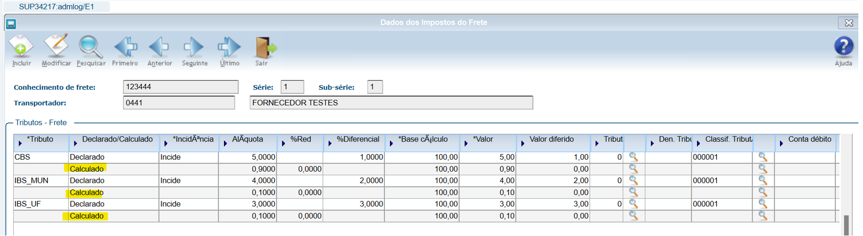
Task: Select the SUP34217:admlog/E1 tab
Action: [x=56, y=7]
